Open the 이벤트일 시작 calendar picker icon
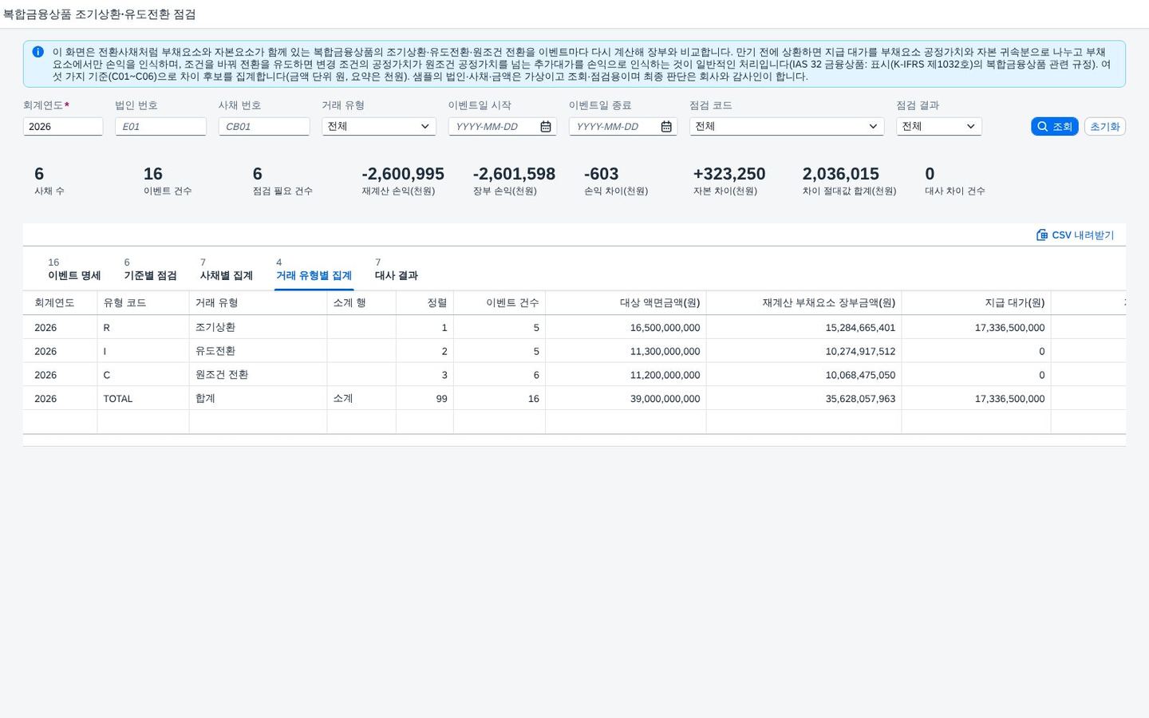 [x=546, y=127]
